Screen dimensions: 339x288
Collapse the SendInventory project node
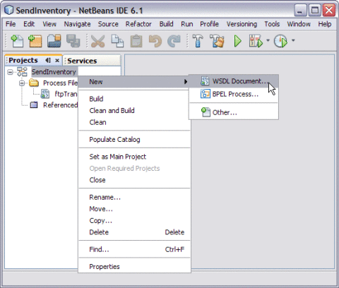(10, 72)
